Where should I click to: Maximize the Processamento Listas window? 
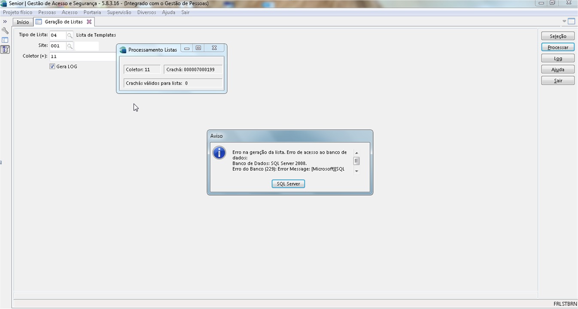tap(198, 48)
